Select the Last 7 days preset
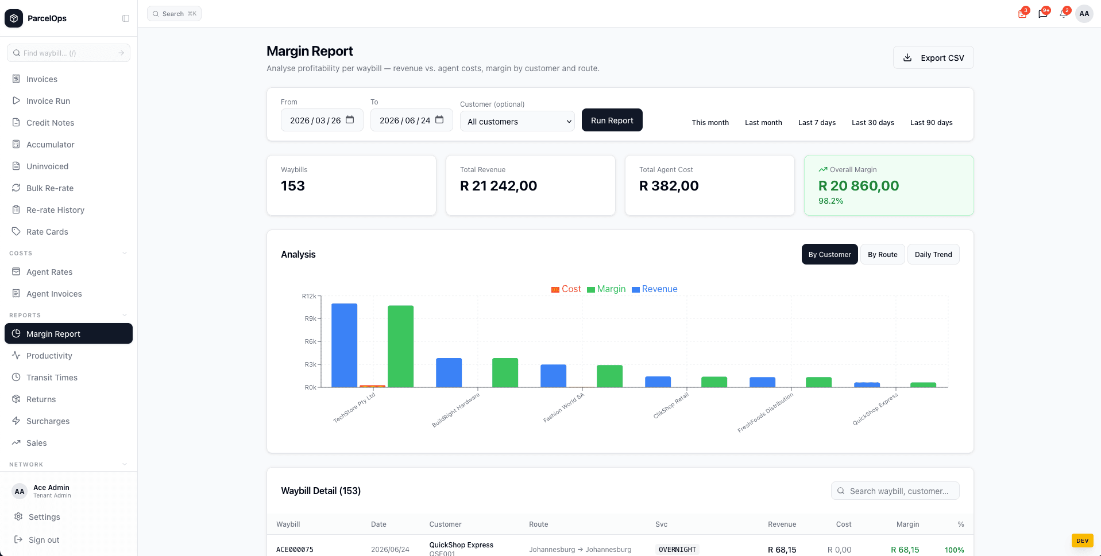The height and width of the screenshot is (556, 1101). click(817, 122)
